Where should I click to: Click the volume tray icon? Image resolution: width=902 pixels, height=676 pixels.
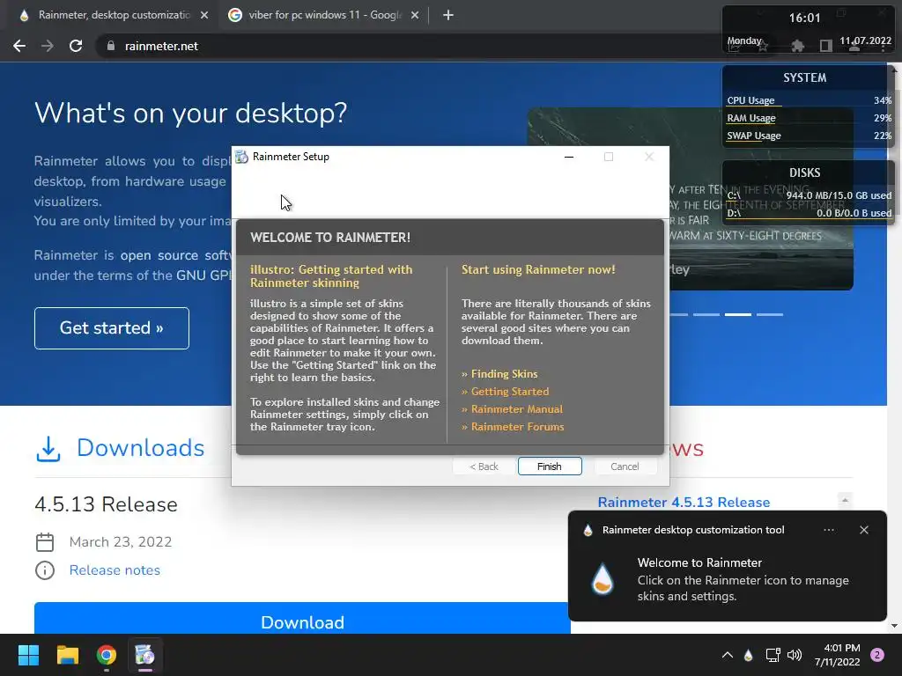point(795,655)
